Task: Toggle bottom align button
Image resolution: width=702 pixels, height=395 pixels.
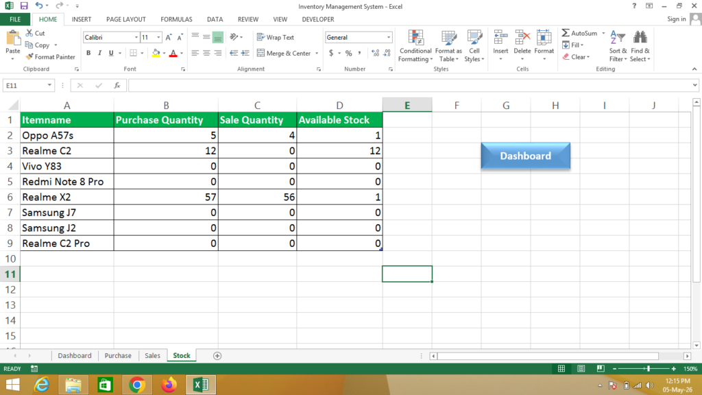Action: click(217, 37)
